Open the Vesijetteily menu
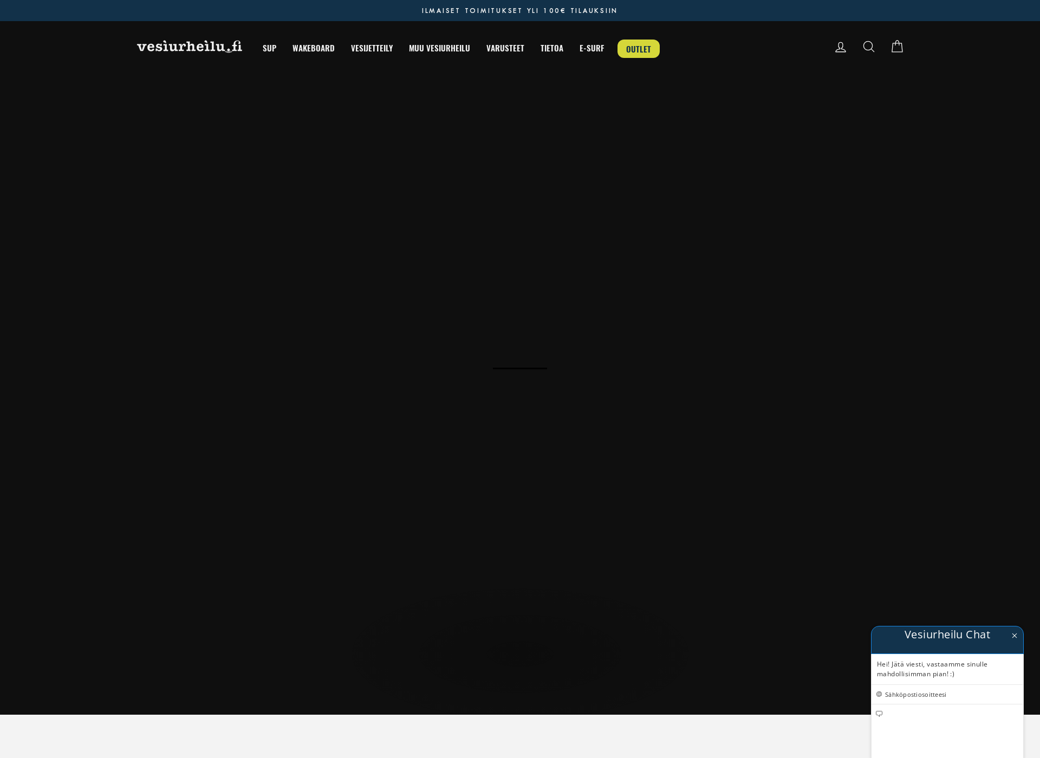Image resolution: width=1040 pixels, height=758 pixels. 372,48
